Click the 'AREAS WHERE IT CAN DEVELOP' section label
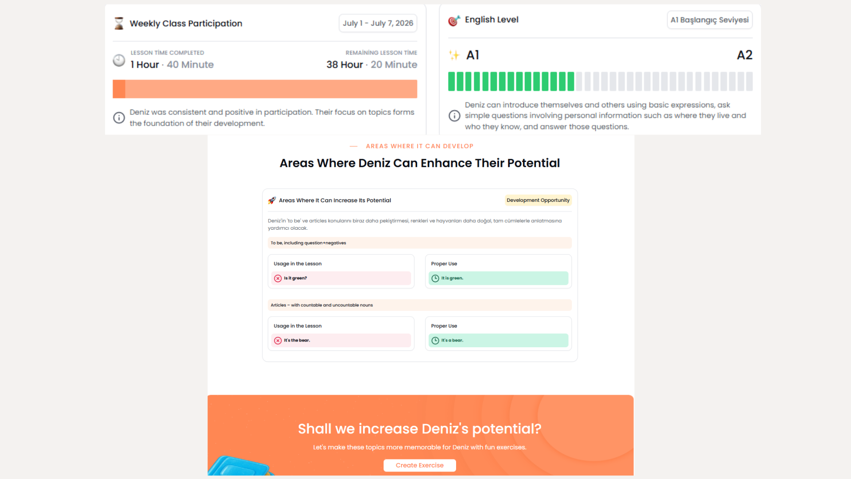This screenshot has width=851, height=479. 420,146
